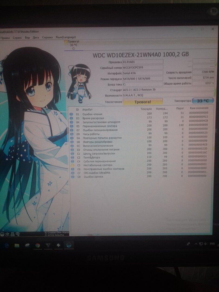Open the Сервис menu
The width and height of the screenshot is (219, 292).
pos(17,38)
